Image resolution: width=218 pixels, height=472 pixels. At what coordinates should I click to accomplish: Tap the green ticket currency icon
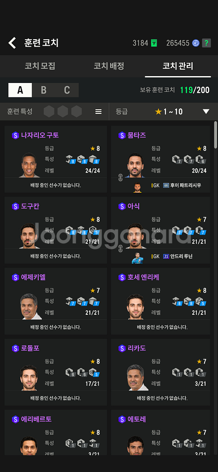(x=154, y=43)
